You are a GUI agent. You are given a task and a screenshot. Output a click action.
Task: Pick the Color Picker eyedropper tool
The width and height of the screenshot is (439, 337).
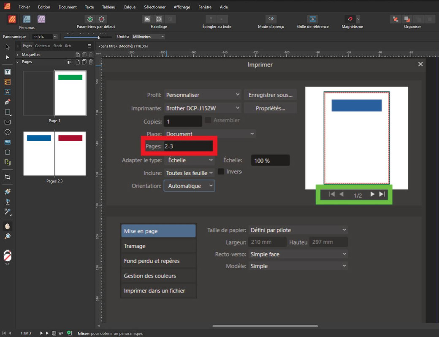tap(8, 211)
